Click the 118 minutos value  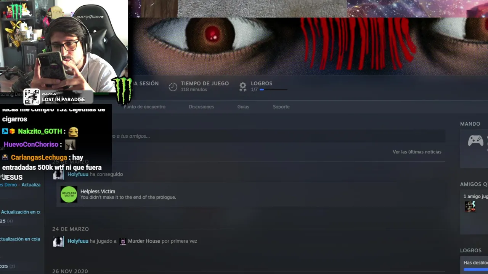pyautogui.click(x=194, y=90)
